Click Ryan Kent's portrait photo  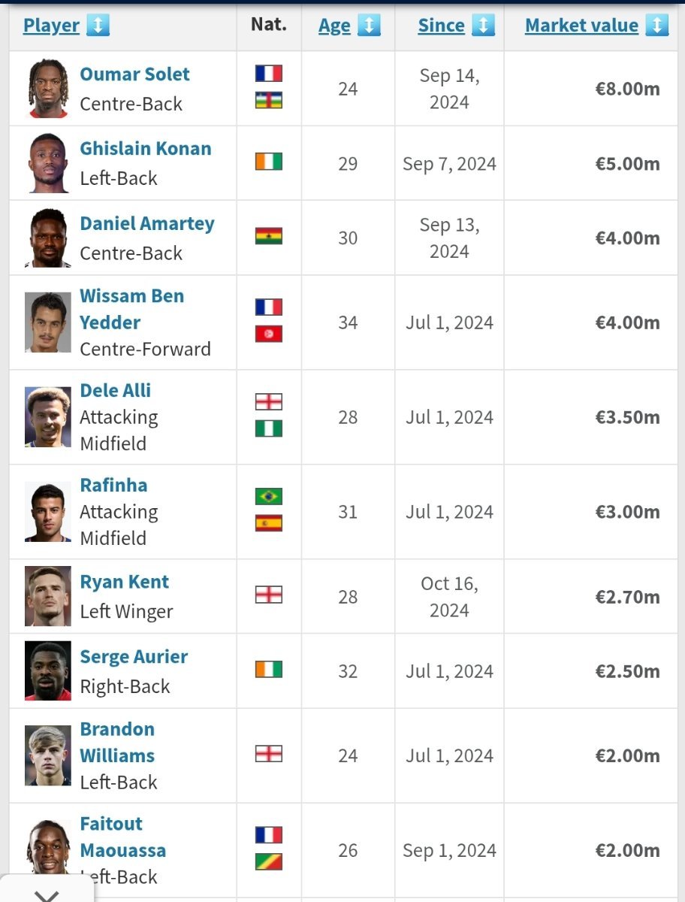(x=48, y=596)
